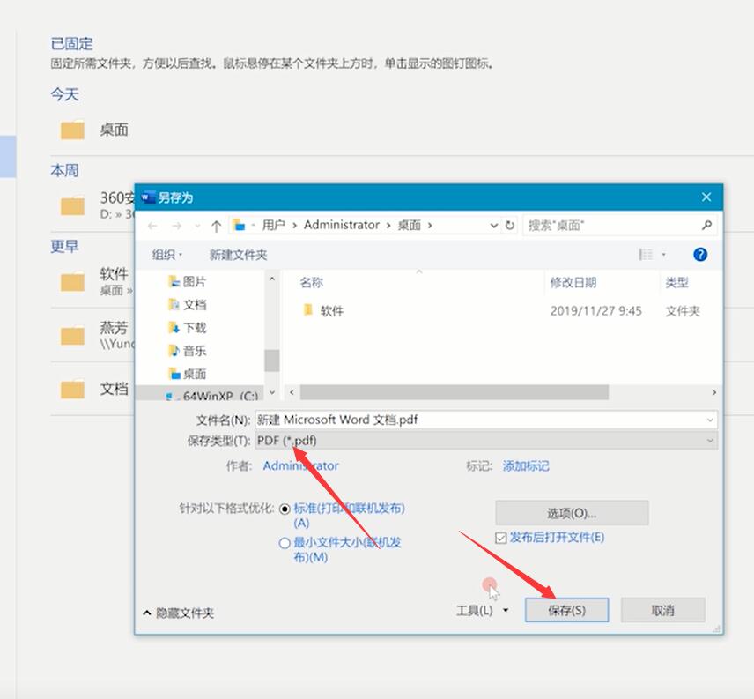Image resolution: width=754 pixels, height=699 pixels.
Task: Click the refresh icon next to address bar
Action: (509, 225)
